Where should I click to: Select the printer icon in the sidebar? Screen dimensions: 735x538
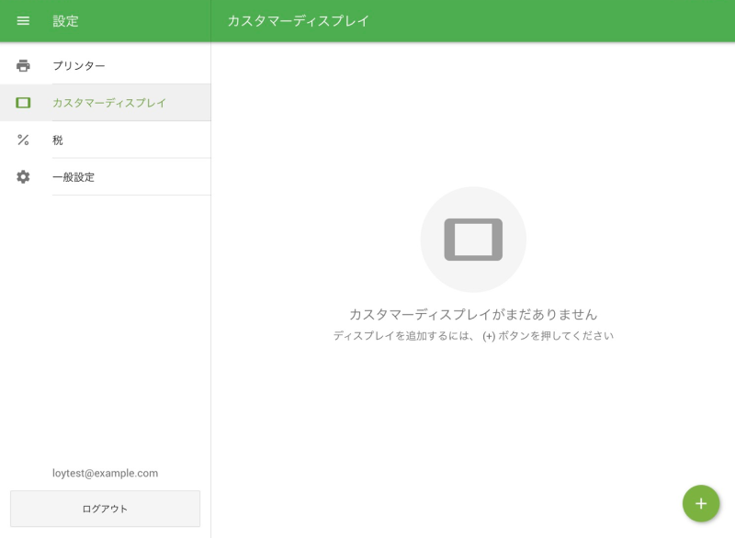[x=25, y=65]
